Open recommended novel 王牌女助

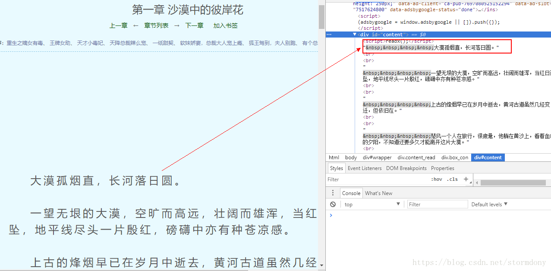pyautogui.click(x=60, y=43)
